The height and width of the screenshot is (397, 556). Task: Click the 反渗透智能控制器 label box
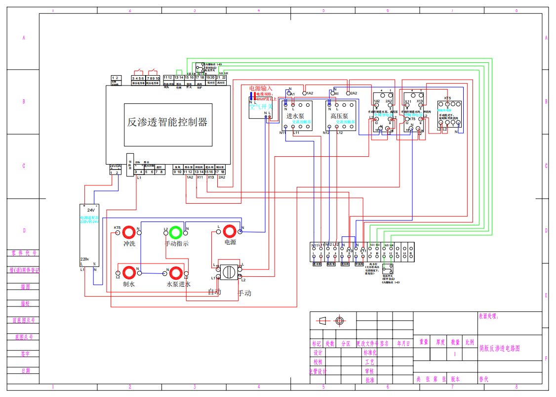(168, 125)
